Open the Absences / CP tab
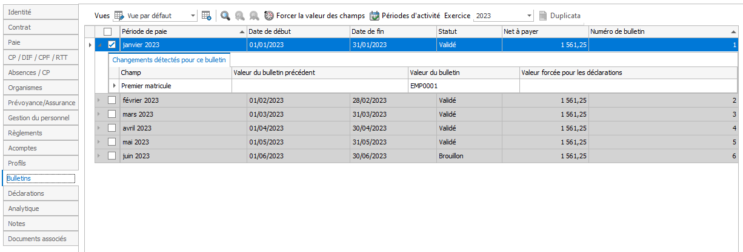This screenshot has height=252, width=743. (x=40, y=73)
